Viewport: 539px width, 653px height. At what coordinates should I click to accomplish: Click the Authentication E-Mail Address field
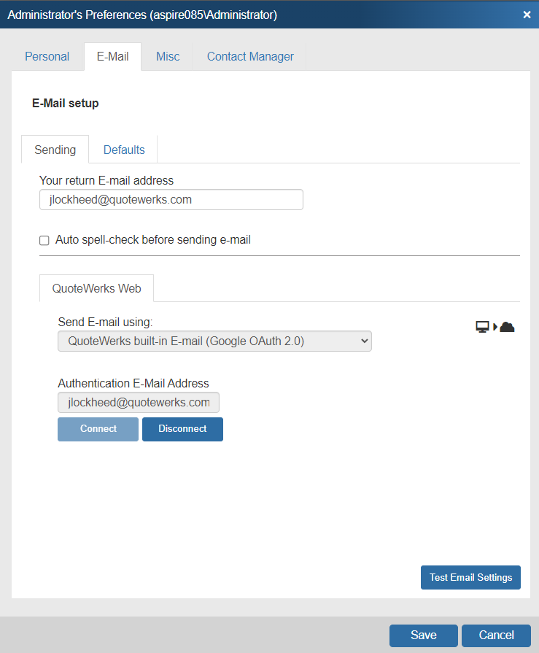[139, 403]
